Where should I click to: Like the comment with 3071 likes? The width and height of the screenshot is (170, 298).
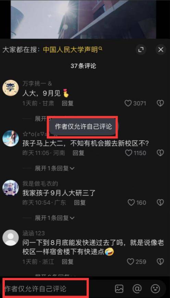tap(128, 103)
